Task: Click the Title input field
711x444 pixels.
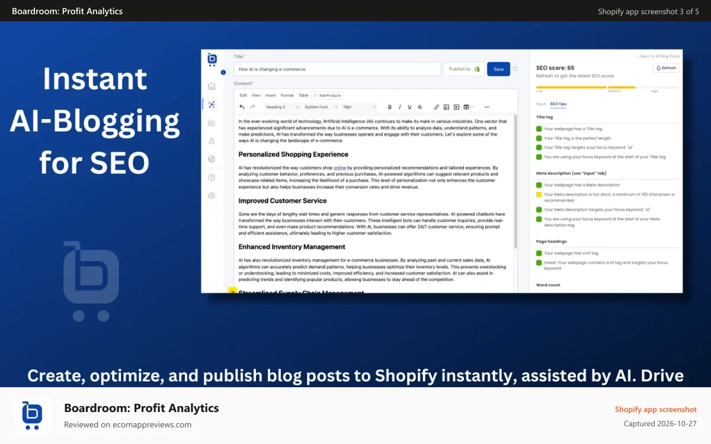Action: 337,69
